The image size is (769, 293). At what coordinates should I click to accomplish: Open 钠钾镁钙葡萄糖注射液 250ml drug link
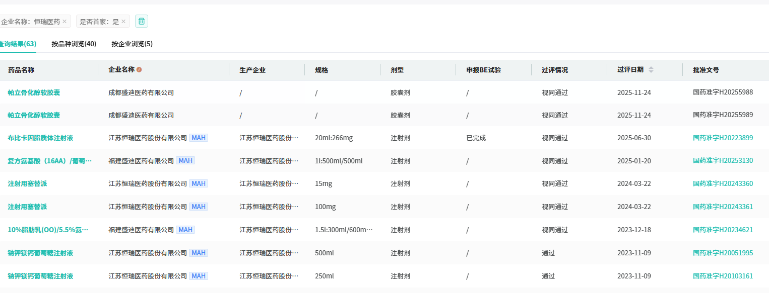[x=40, y=276]
